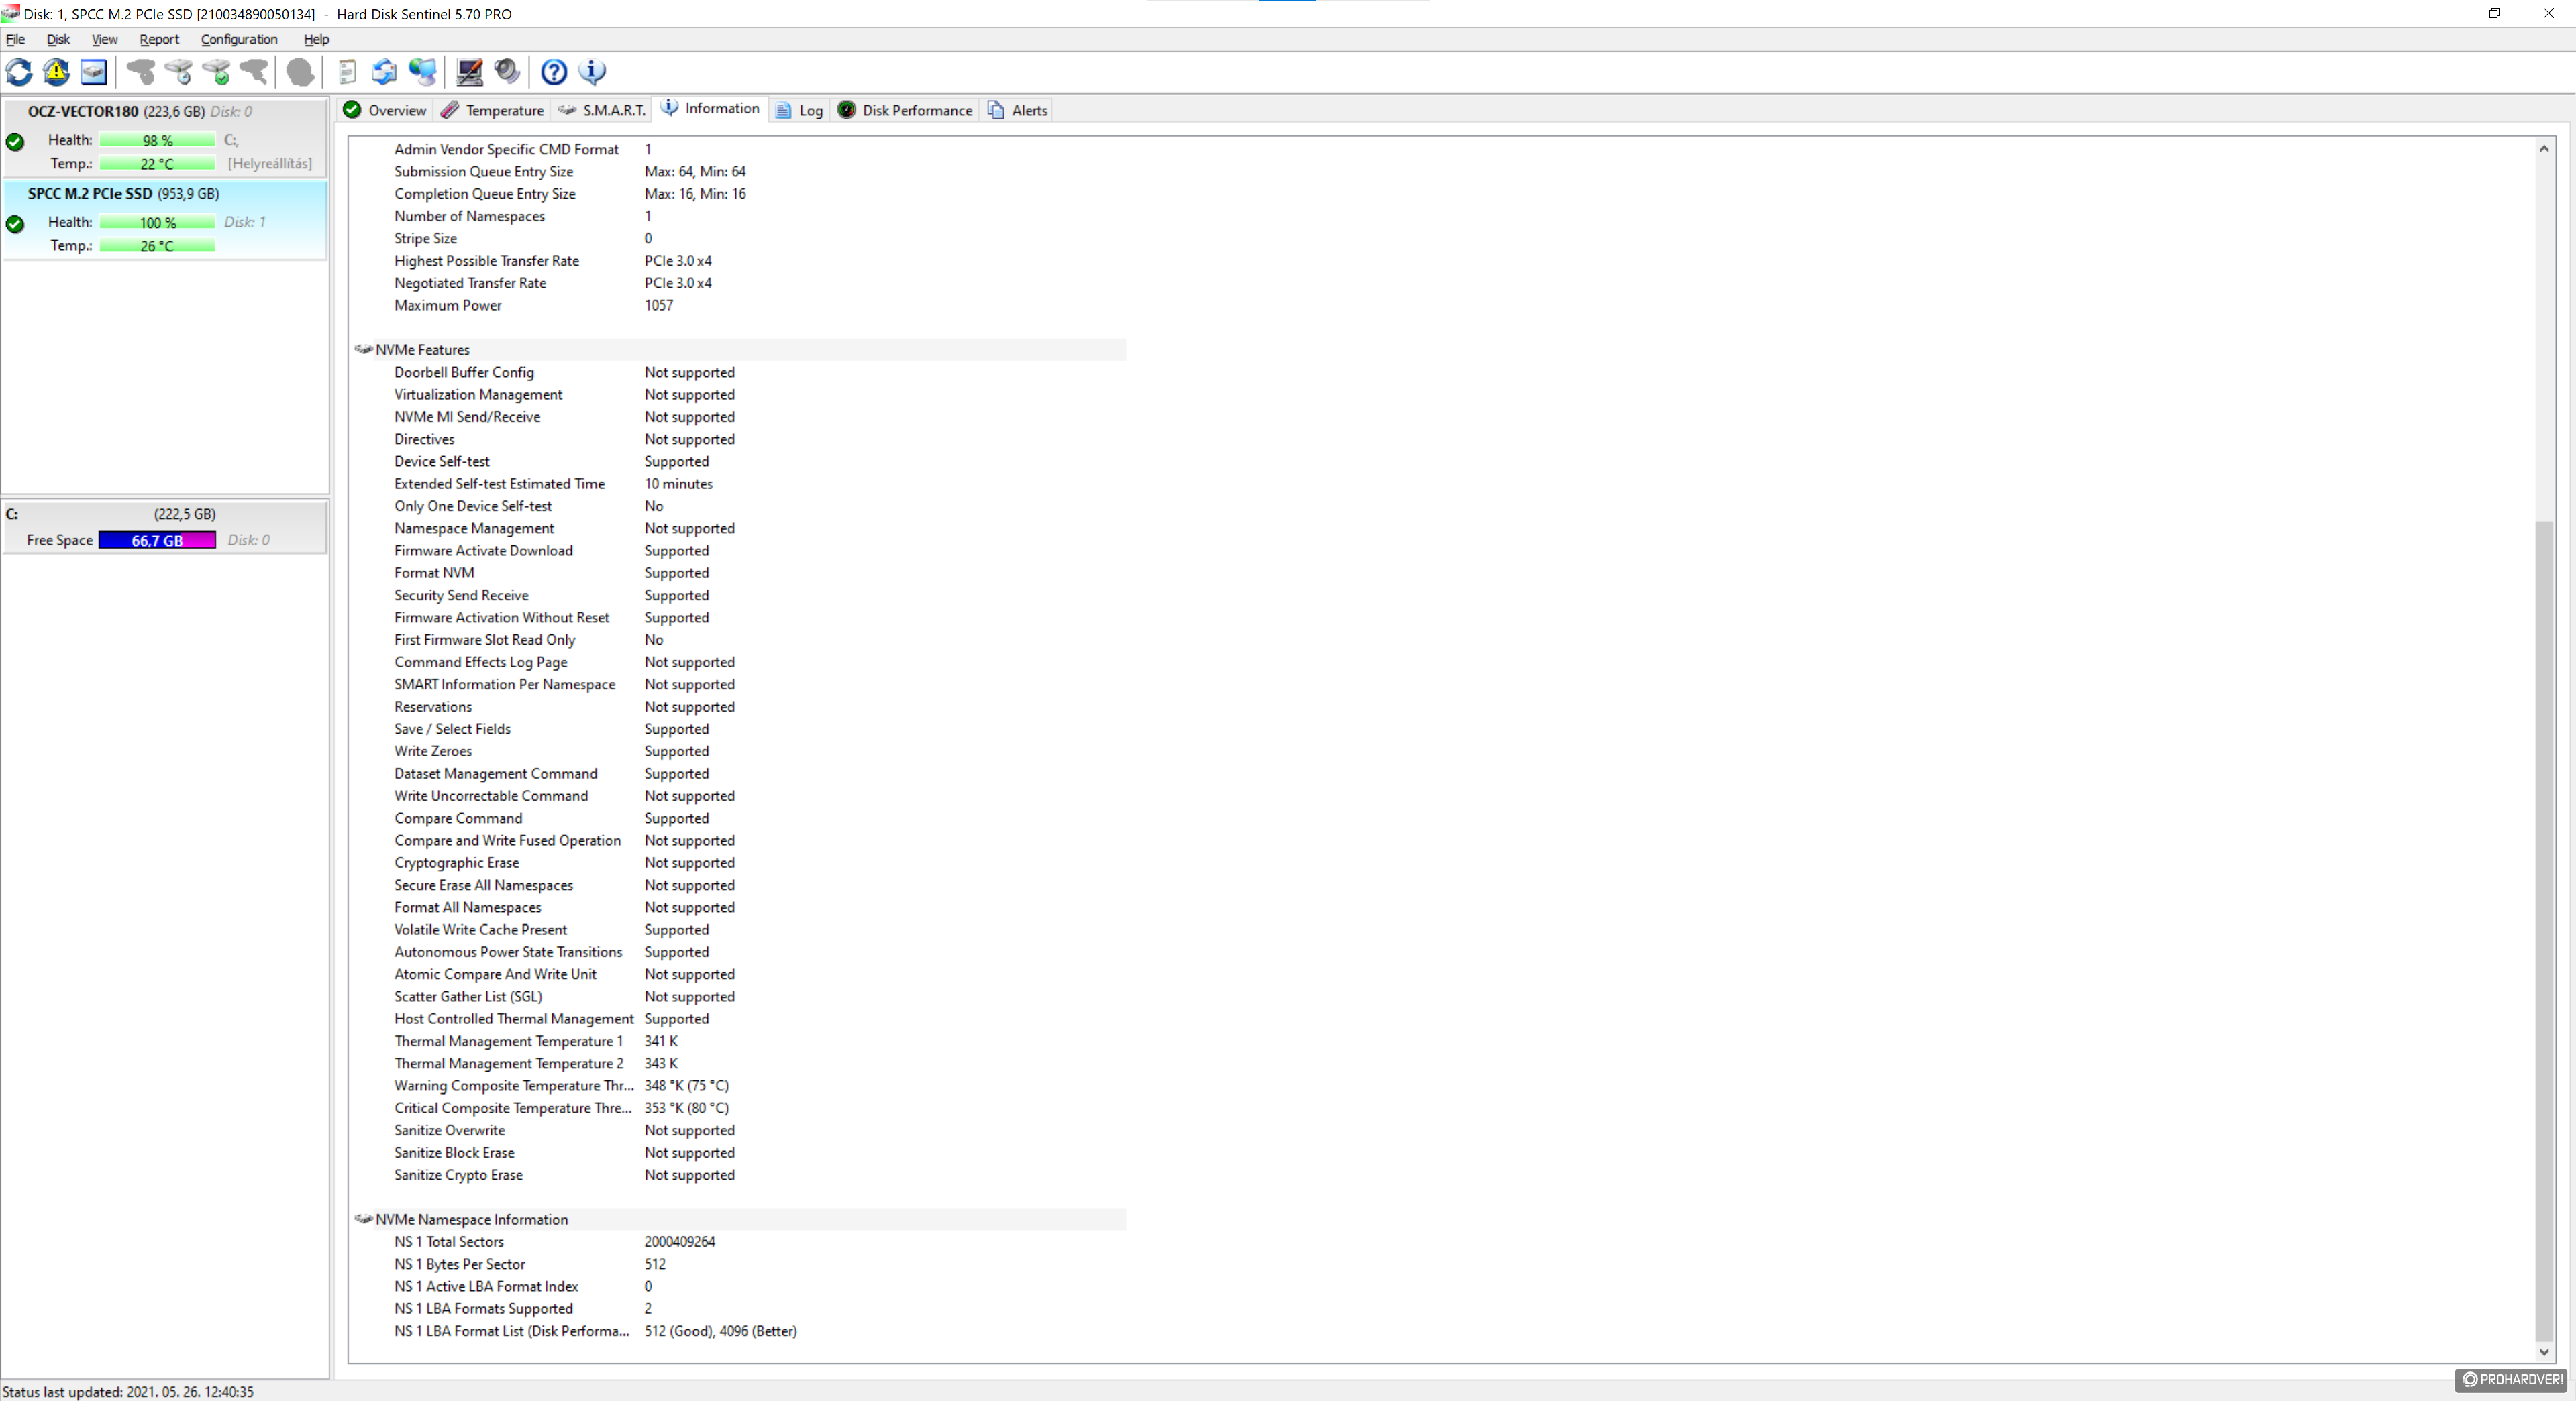Open the Disk menu

[x=58, y=39]
